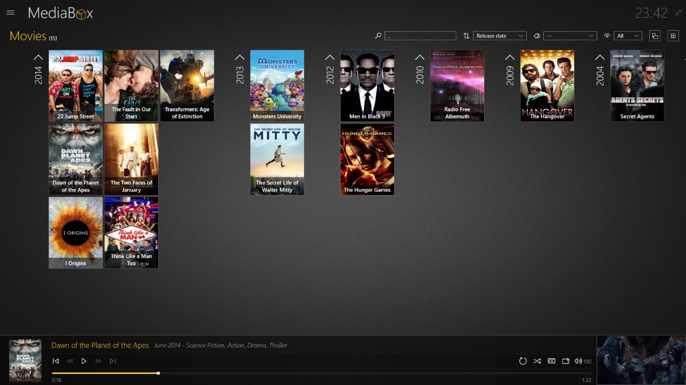The width and height of the screenshot is (686, 385).
Task: Click now-playing cover thumbnail in player bar
Action: click(x=25, y=360)
